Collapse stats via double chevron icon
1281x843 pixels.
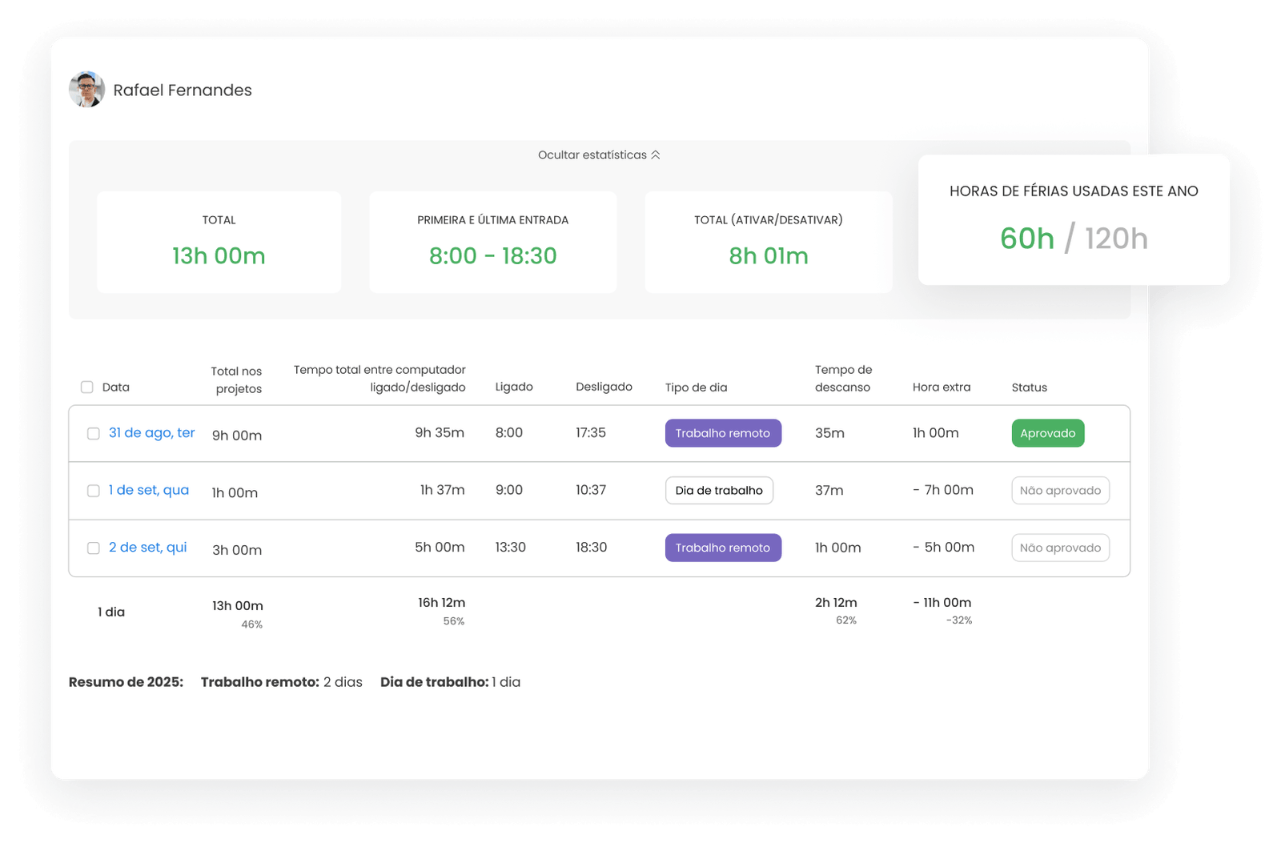656,155
